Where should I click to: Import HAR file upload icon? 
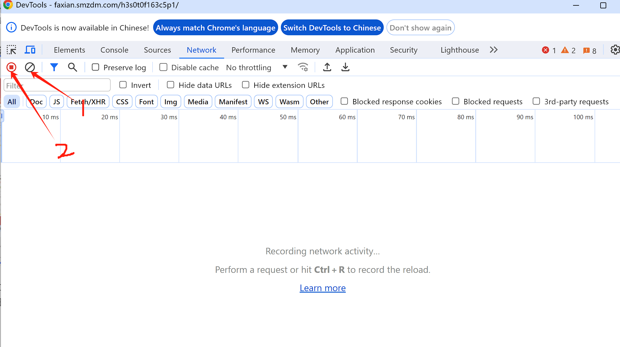[327, 67]
